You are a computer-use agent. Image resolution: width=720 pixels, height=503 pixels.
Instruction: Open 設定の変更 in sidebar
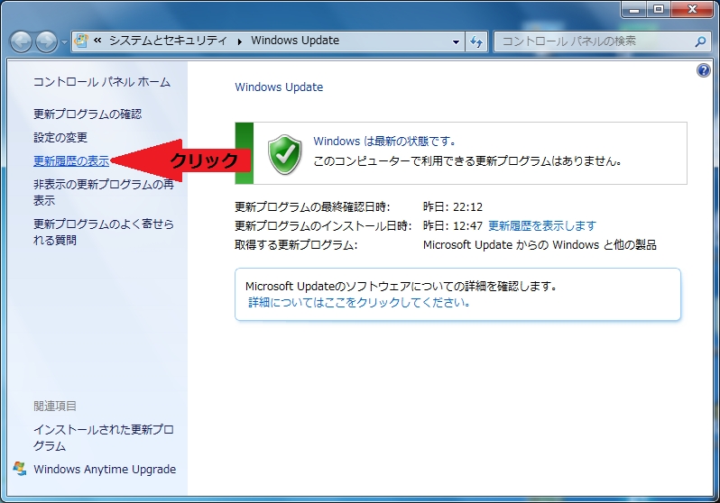pyautogui.click(x=60, y=137)
